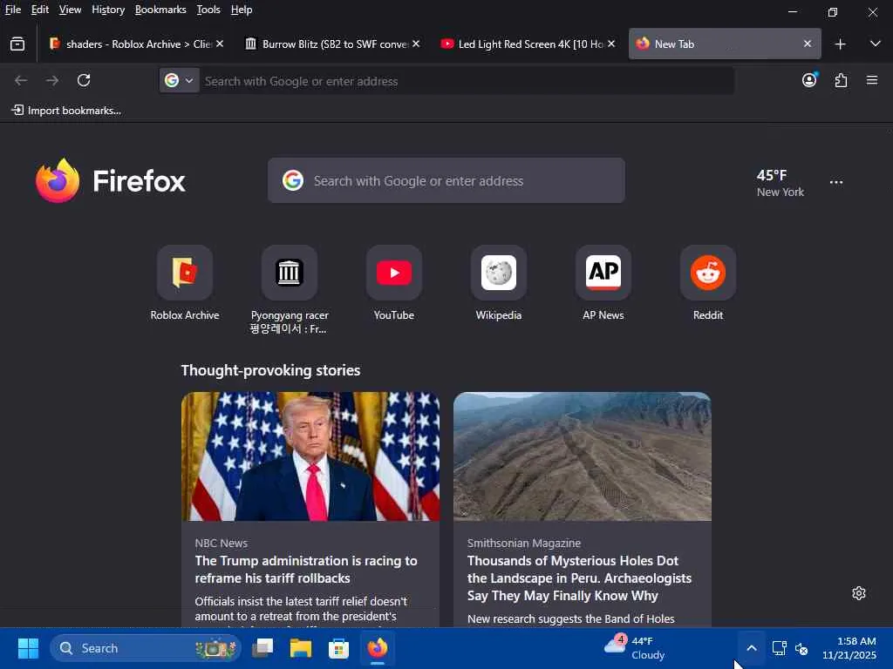Click Import bookmarks button
893x669 pixels.
[66, 111]
